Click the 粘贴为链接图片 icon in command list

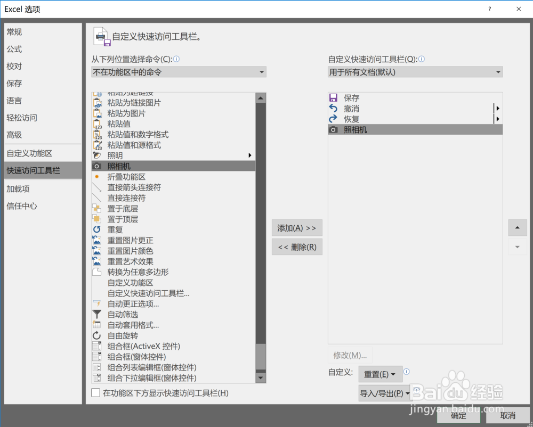(x=97, y=103)
